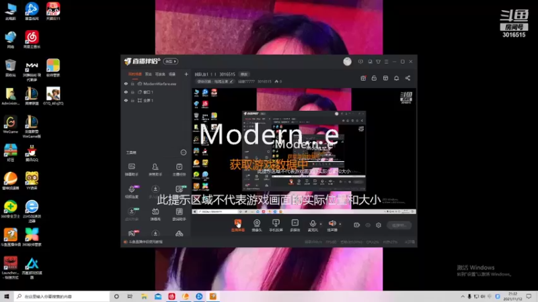Click the 修改 button next to room title

[244, 74]
